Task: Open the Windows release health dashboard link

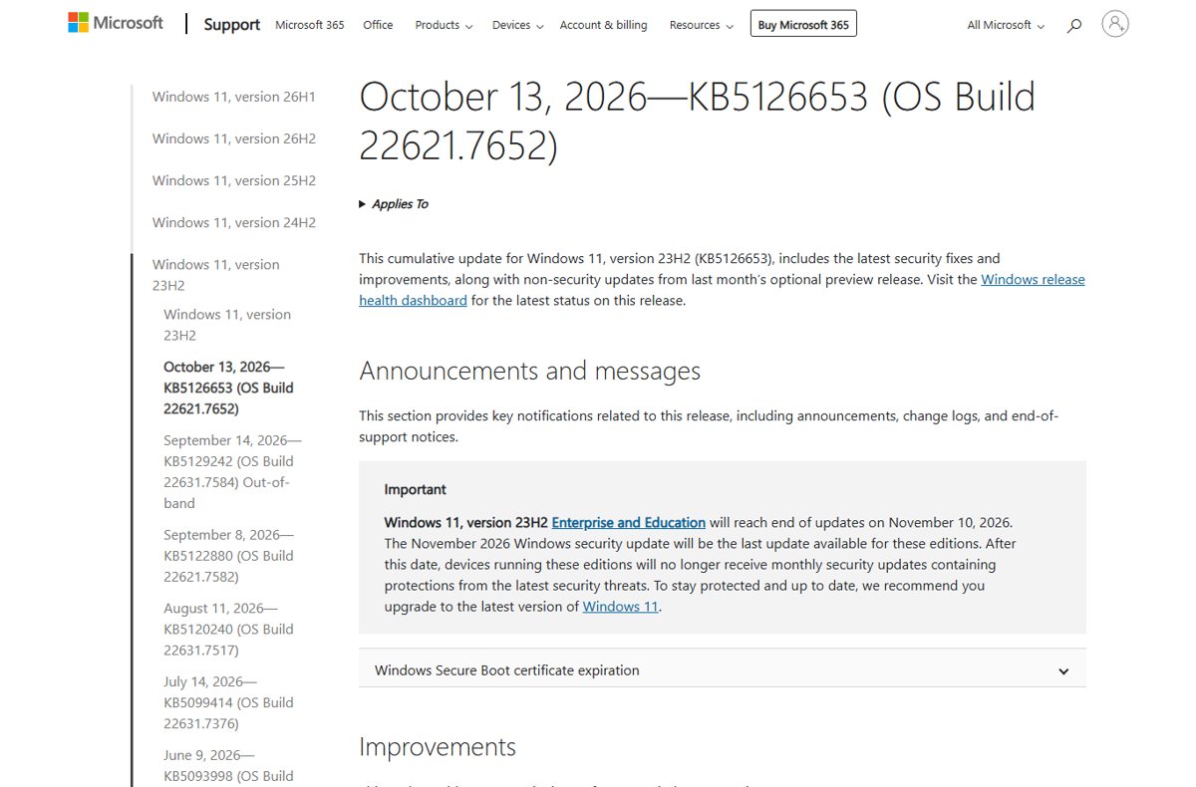Action: [722, 290]
